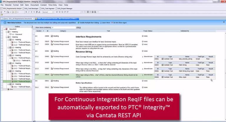The image size is (226, 122).
Task: Collapse the 2.4 - Heading node
Action: (8, 63)
